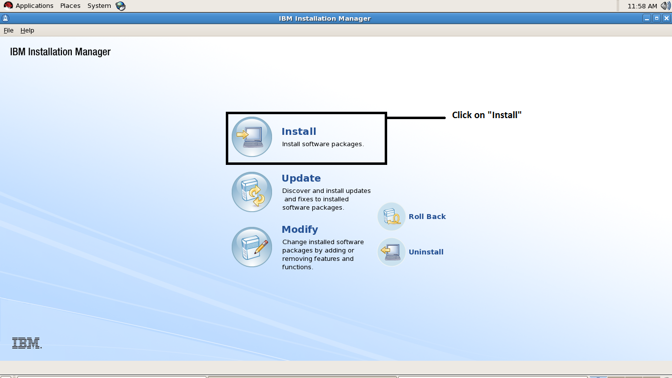Click the Roll Back icon
The width and height of the screenshot is (672, 378).
pos(392,217)
